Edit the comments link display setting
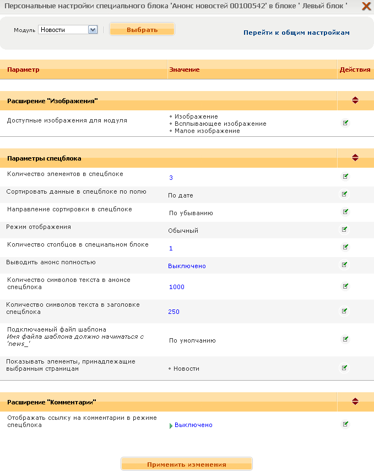The image size is (374, 475). [x=345, y=424]
